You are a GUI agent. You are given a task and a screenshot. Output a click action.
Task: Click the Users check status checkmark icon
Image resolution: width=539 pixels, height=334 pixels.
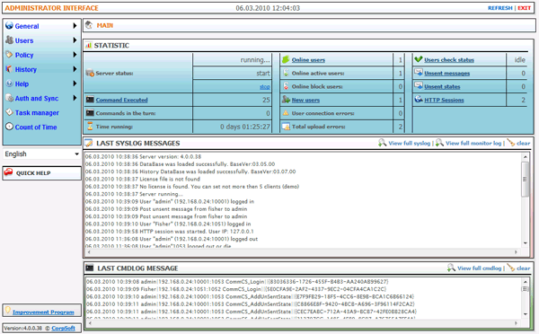coord(419,59)
